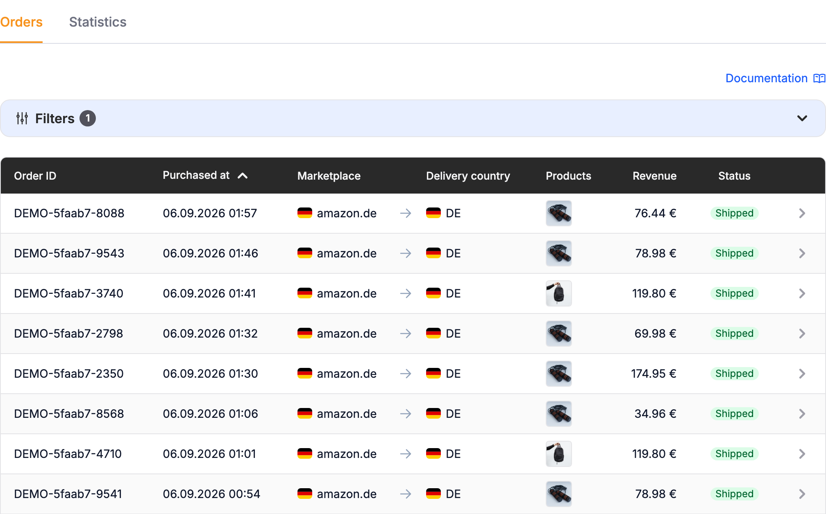
Task: Switch to the Statistics tab
Action: 98,22
